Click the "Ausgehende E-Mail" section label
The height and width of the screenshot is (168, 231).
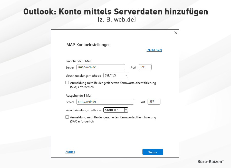coord(79,96)
